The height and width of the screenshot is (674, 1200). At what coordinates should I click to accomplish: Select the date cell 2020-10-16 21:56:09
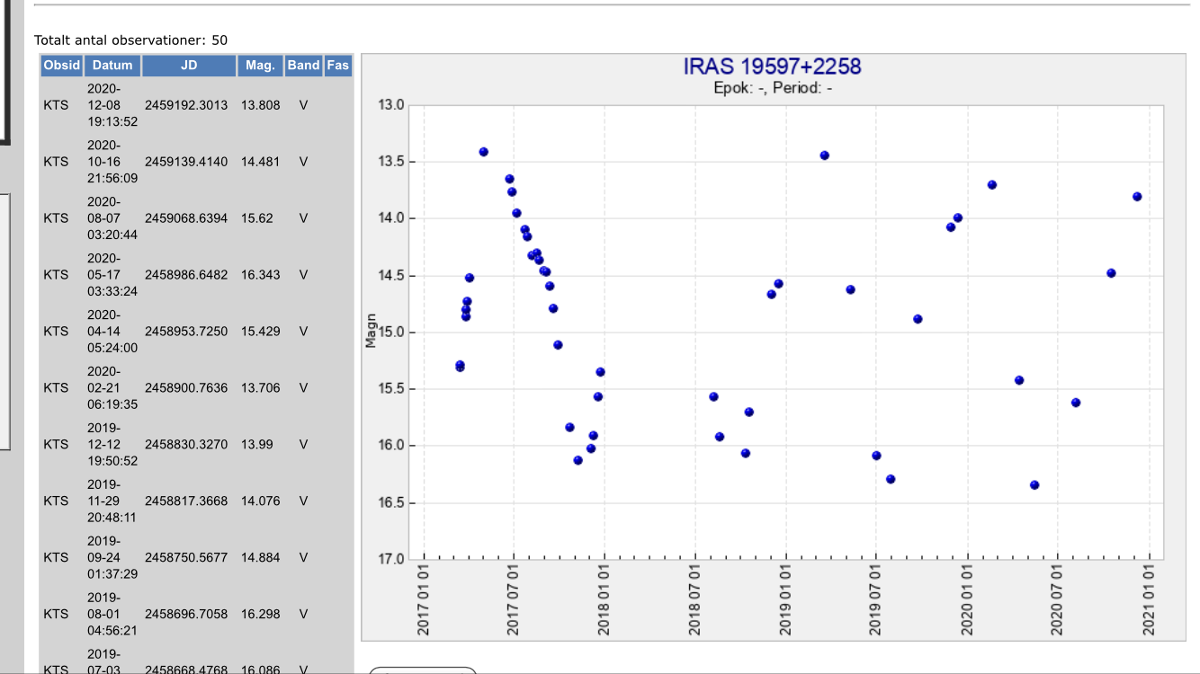112,162
